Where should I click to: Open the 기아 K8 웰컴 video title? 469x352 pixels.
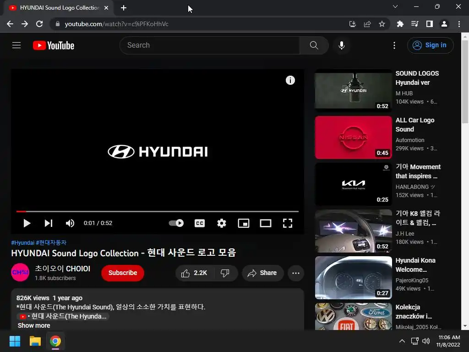pyautogui.click(x=418, y=218)
